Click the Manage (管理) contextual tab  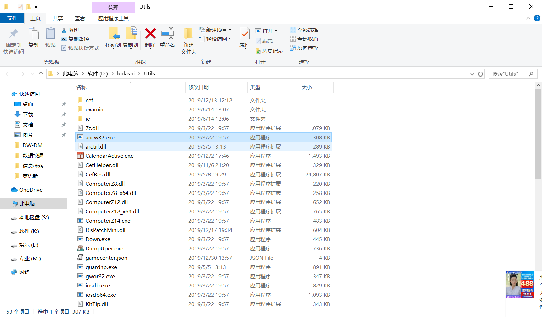[x=113, y=8]
